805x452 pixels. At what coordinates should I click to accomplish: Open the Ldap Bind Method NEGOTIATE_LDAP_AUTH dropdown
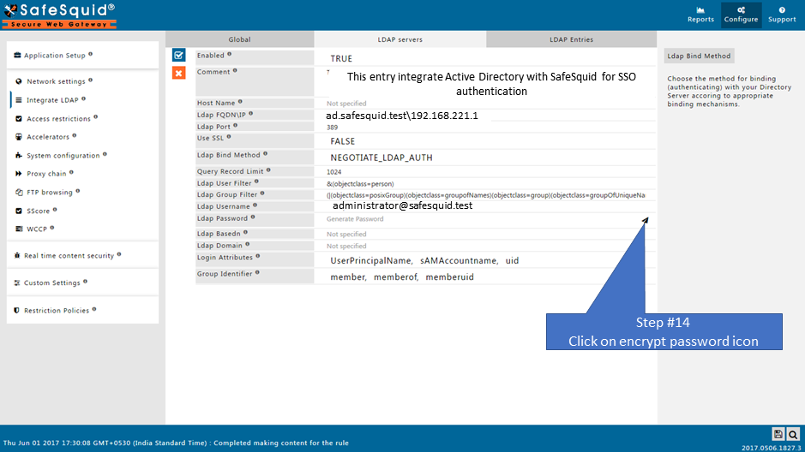pos(485,158)
